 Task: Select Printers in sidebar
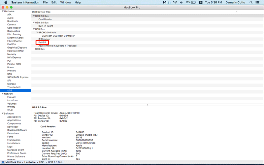[x=12, y=71]
